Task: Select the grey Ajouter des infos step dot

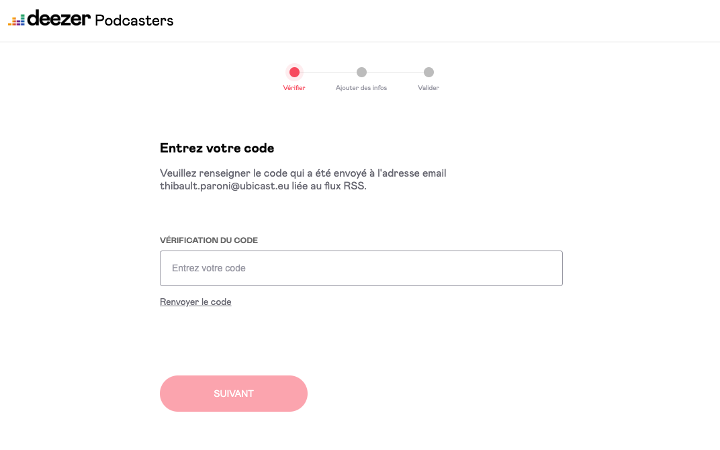Action: click(361, 72)
